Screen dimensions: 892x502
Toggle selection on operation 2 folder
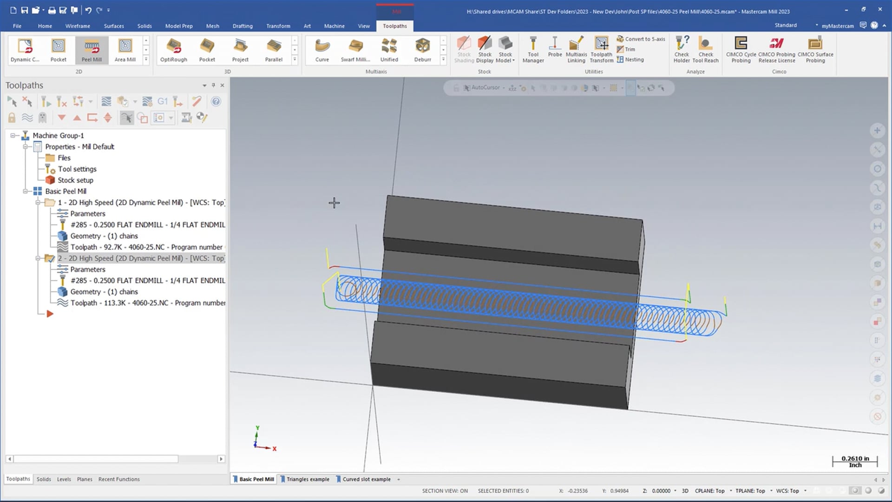pyautogui.click(x=50, y=258)
